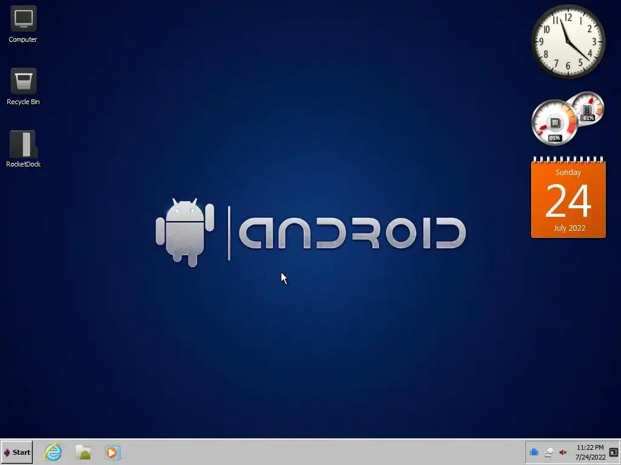This screenshot has width=621, height=465.
Task: Click the Start button
Action: click(x=17, y=452)
